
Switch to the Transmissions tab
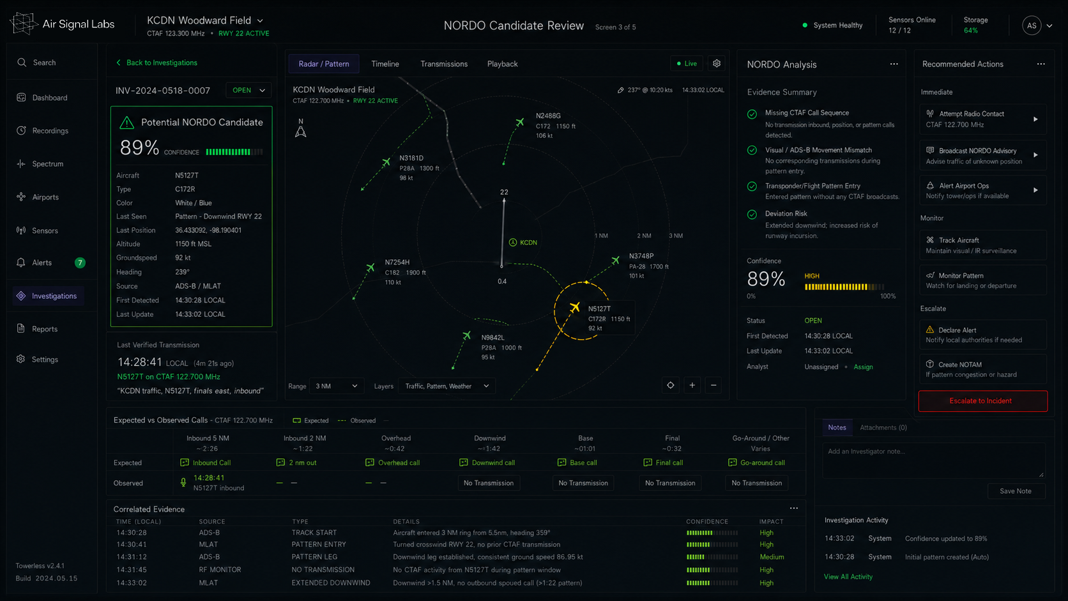444,64
